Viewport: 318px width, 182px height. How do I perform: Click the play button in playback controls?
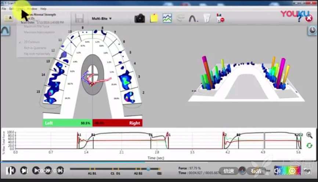[x=36, y=171]
